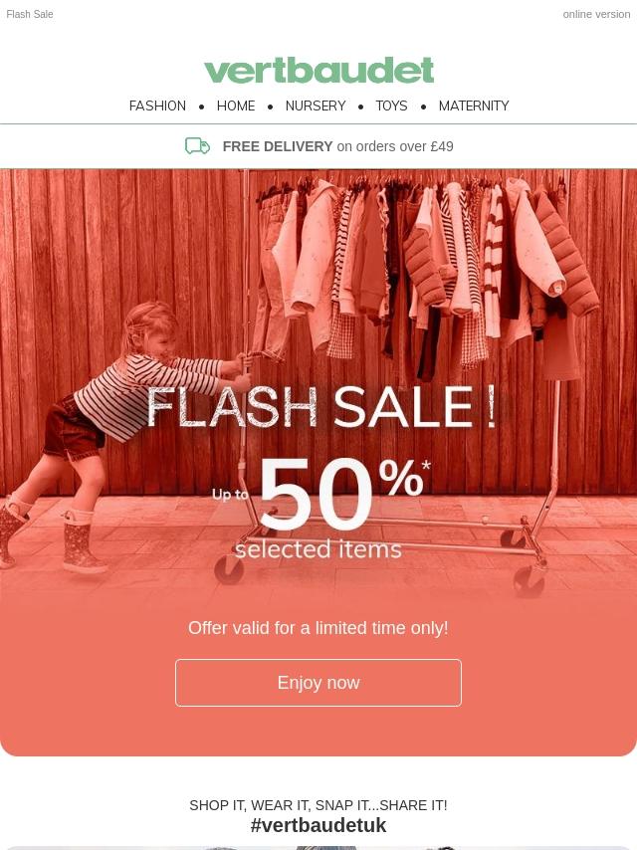
Task: Select the FREE DELIVERY over £49 text
Action: coord(337,146)
